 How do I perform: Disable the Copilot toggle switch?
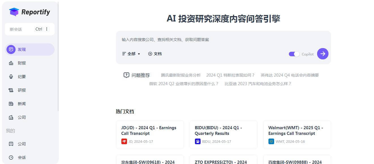click(294, 54)
